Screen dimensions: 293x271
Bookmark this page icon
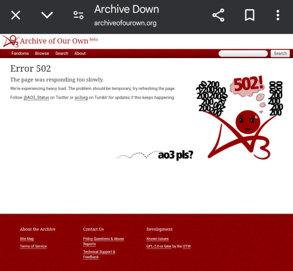click(250, 15)
